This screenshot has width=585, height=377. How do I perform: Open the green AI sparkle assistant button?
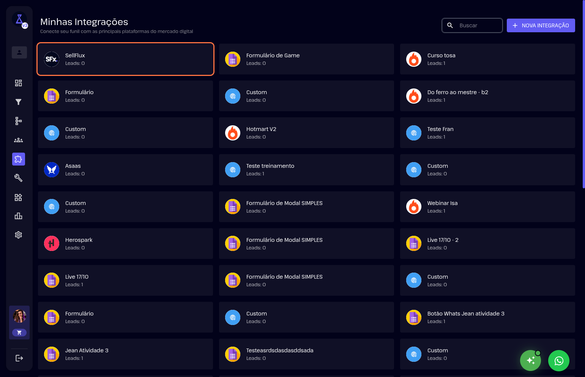tap(530, 361)
